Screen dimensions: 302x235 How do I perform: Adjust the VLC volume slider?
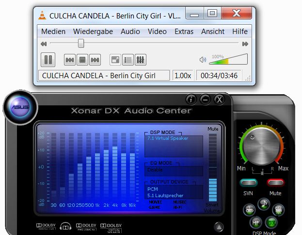click(228, 59)
